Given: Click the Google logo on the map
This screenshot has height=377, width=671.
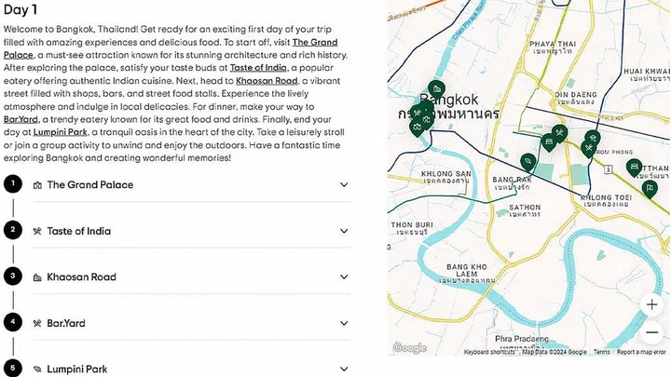Looking at the screenshot, I should click(x=409, y=348).
